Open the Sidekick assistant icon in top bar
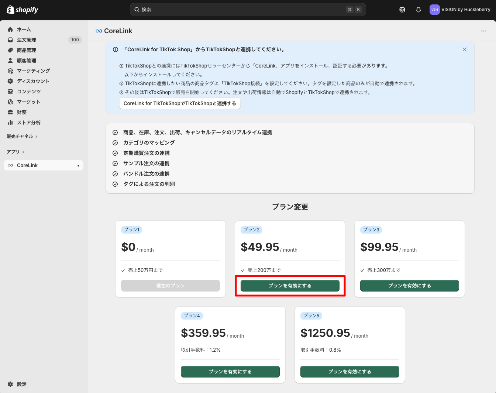Image resolution: width=496 pixels, height=393 pixels. click(402, 10)
